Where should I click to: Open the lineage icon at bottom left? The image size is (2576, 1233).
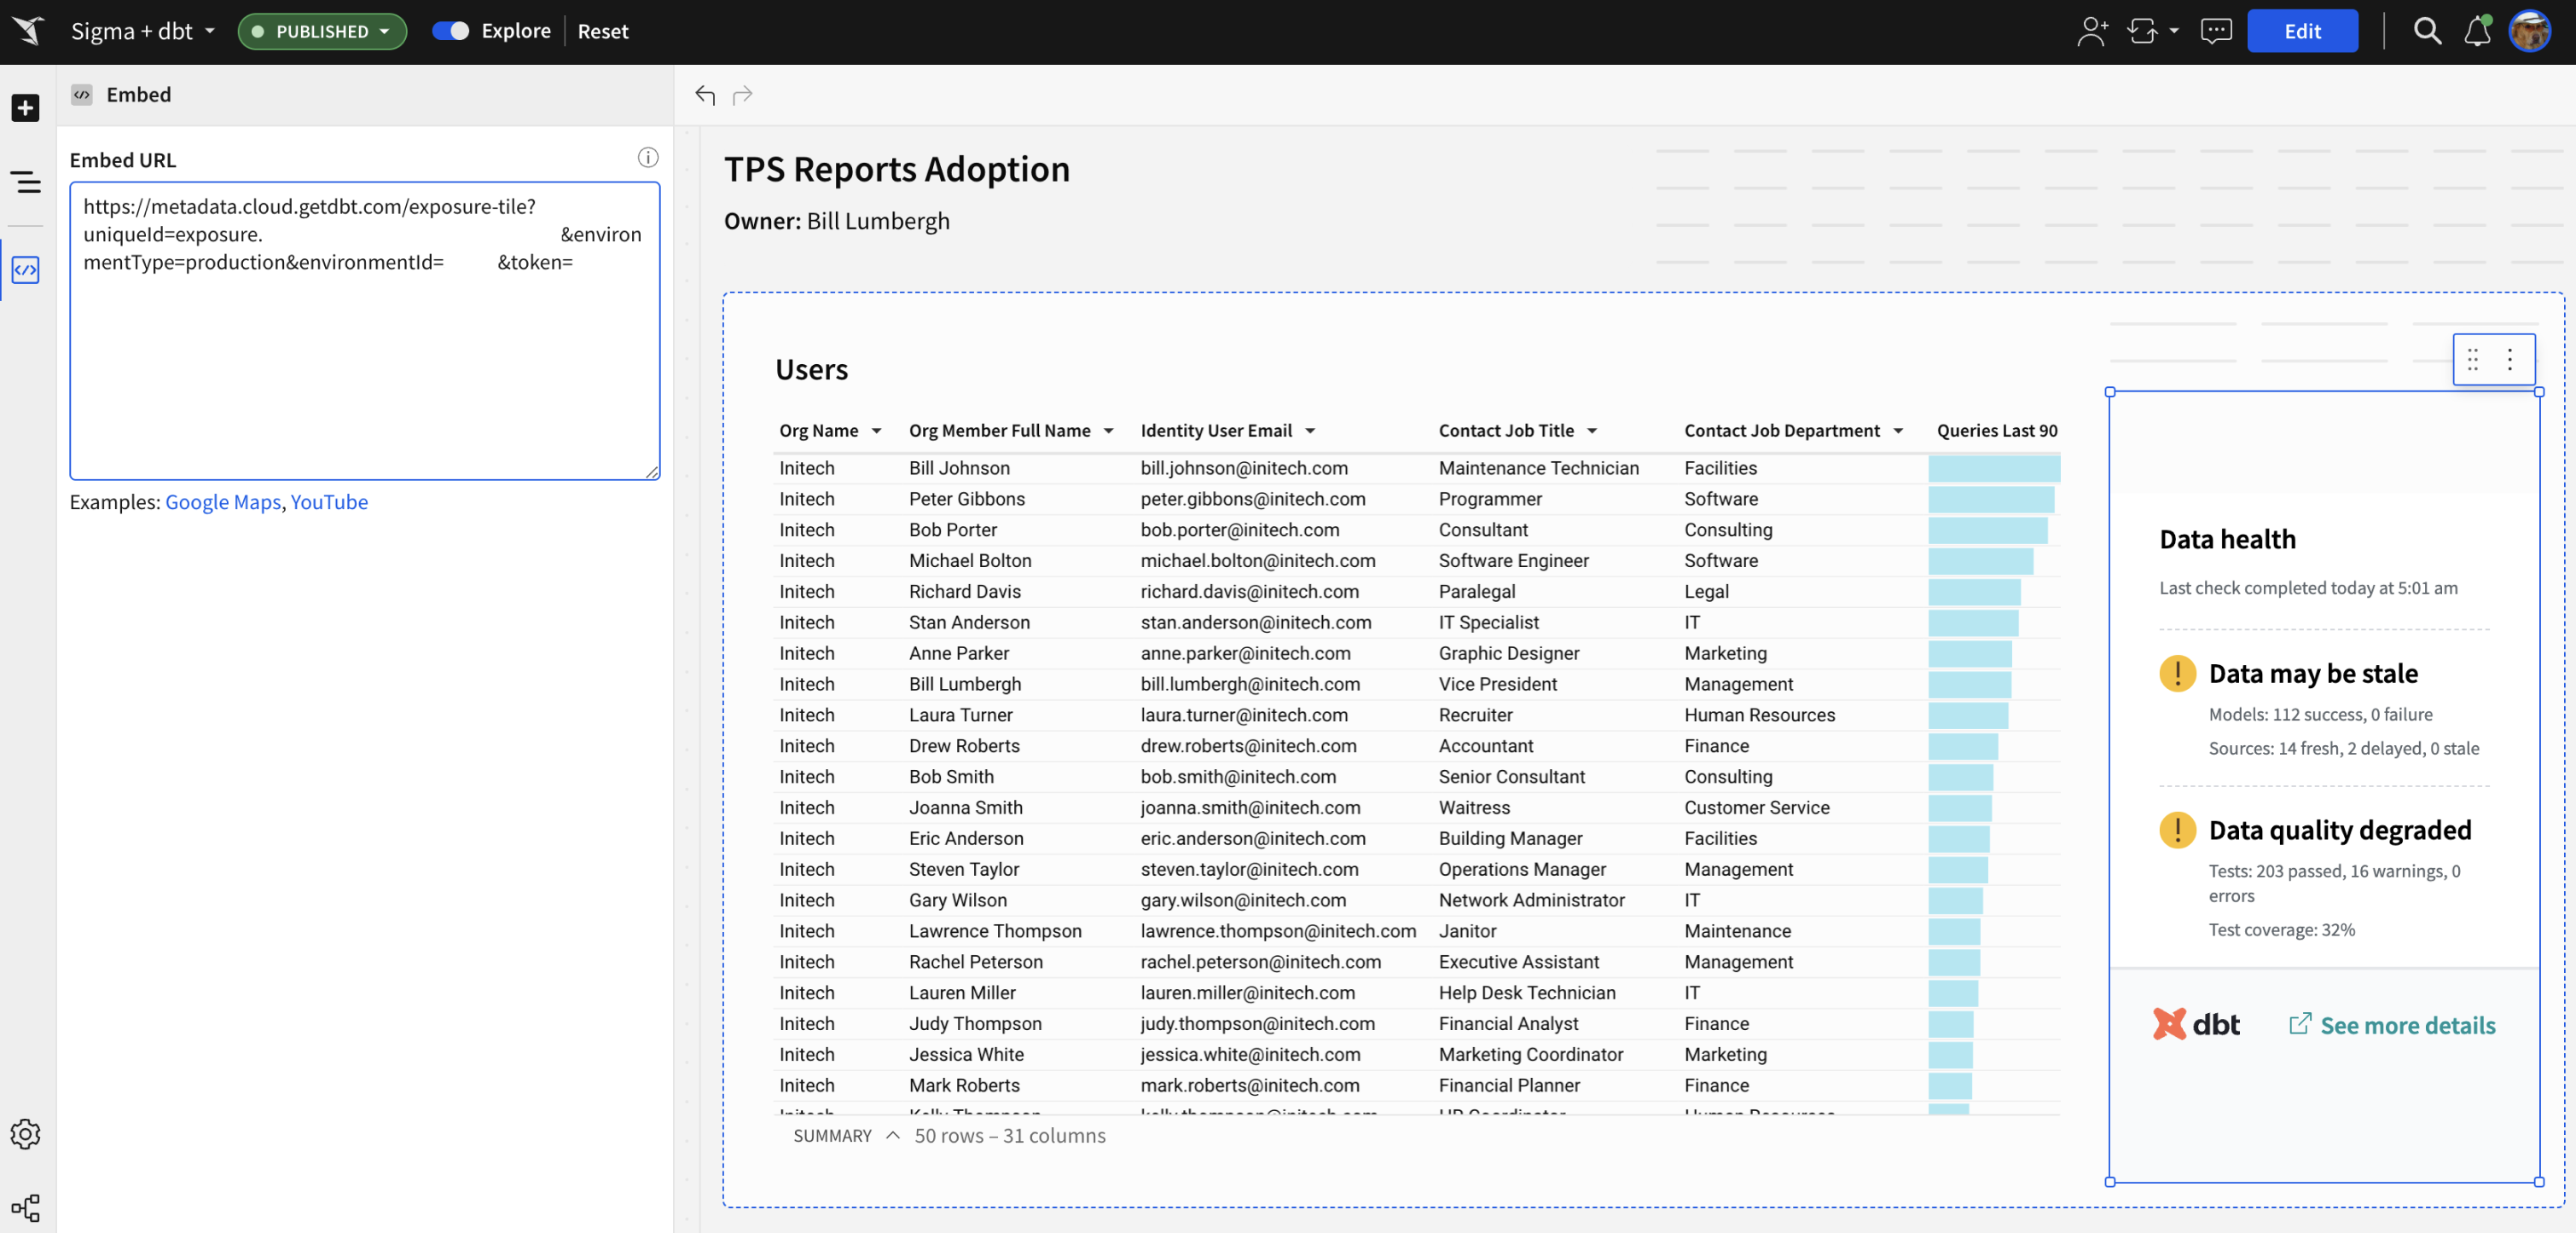25,1207
